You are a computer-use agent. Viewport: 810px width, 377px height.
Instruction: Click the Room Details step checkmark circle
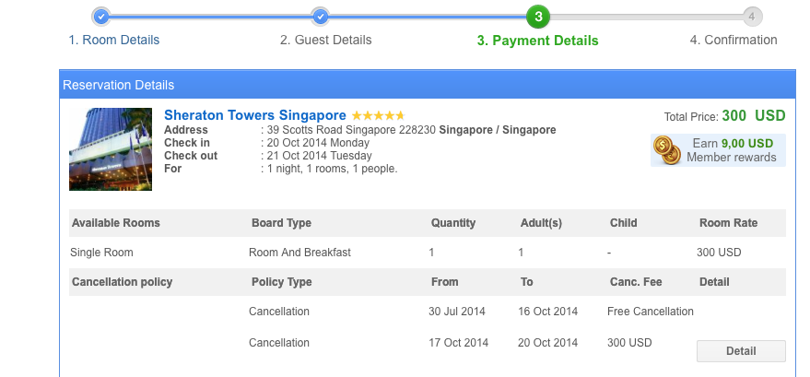point(101,17)
